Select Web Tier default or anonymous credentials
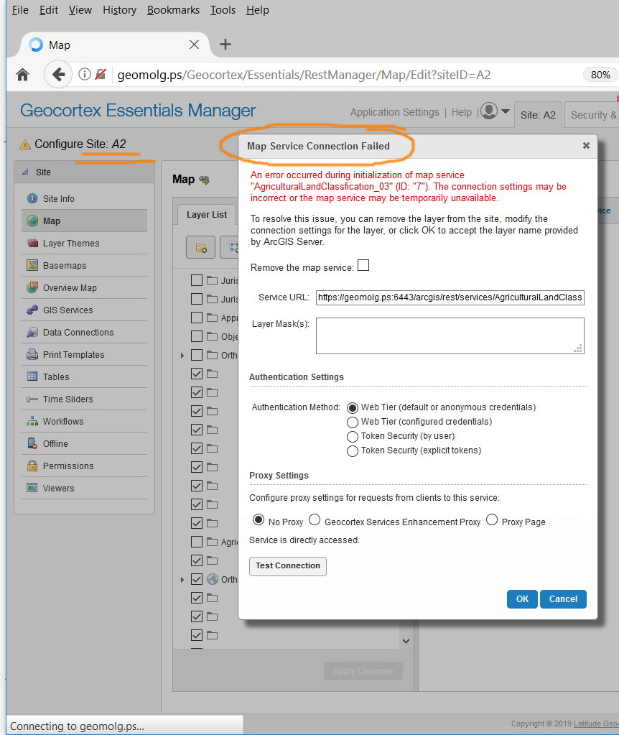Image resolution: width=619 pixels, height=735 pixels. 353,408
